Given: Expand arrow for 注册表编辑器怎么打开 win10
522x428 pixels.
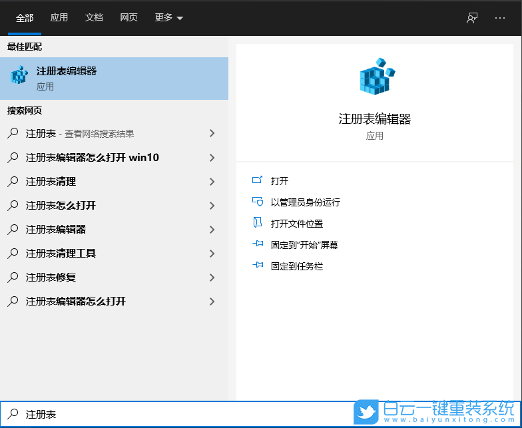Looking at the screenshot, I should (212, 157).
